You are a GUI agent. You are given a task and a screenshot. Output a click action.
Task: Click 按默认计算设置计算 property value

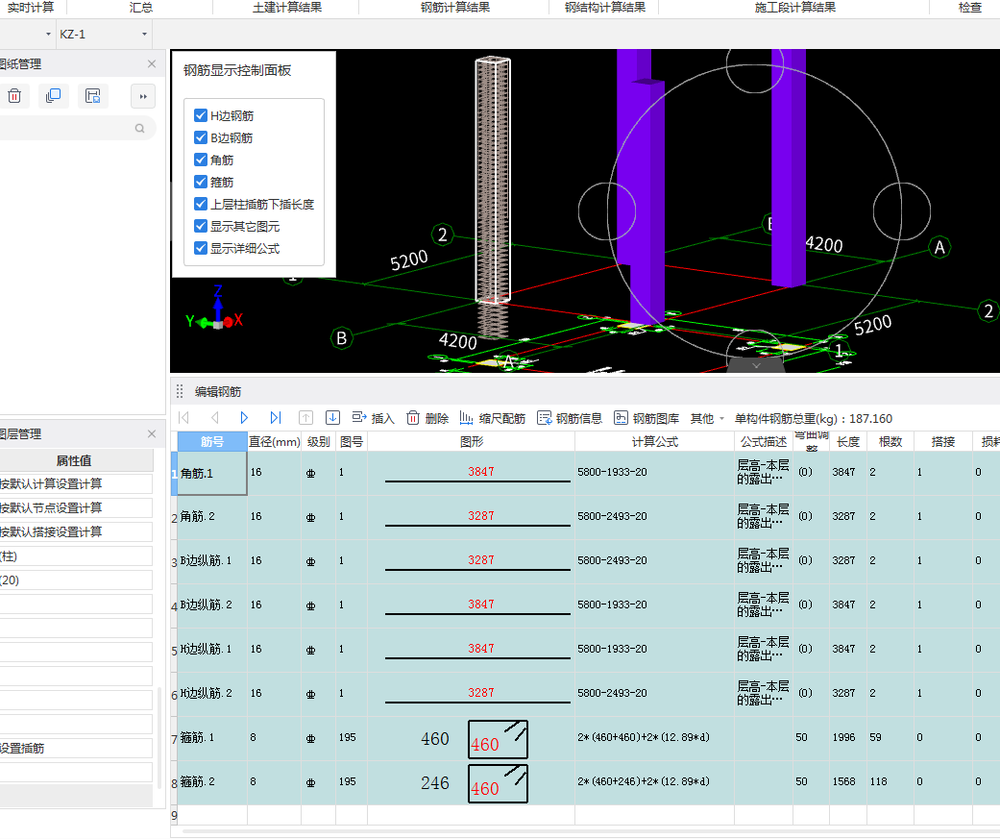click(76, 483)
